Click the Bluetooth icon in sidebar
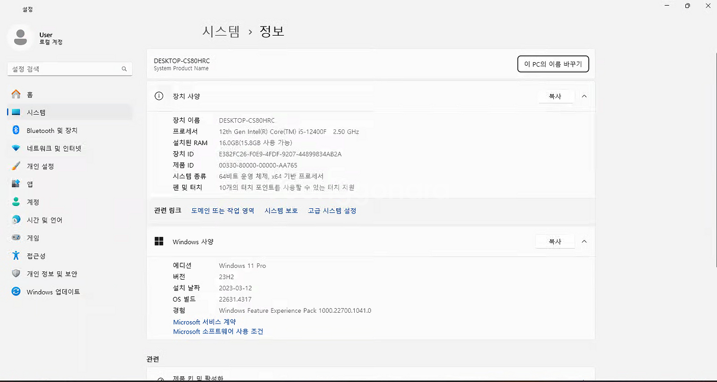Image resolution: width=717 pixels, height=382 pixels. [x=16, y=130]
